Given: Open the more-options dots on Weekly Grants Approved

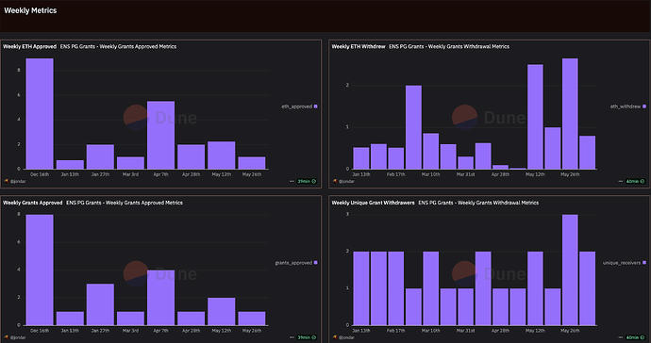Looking at the screenshot, I should [x=292, y=337].
